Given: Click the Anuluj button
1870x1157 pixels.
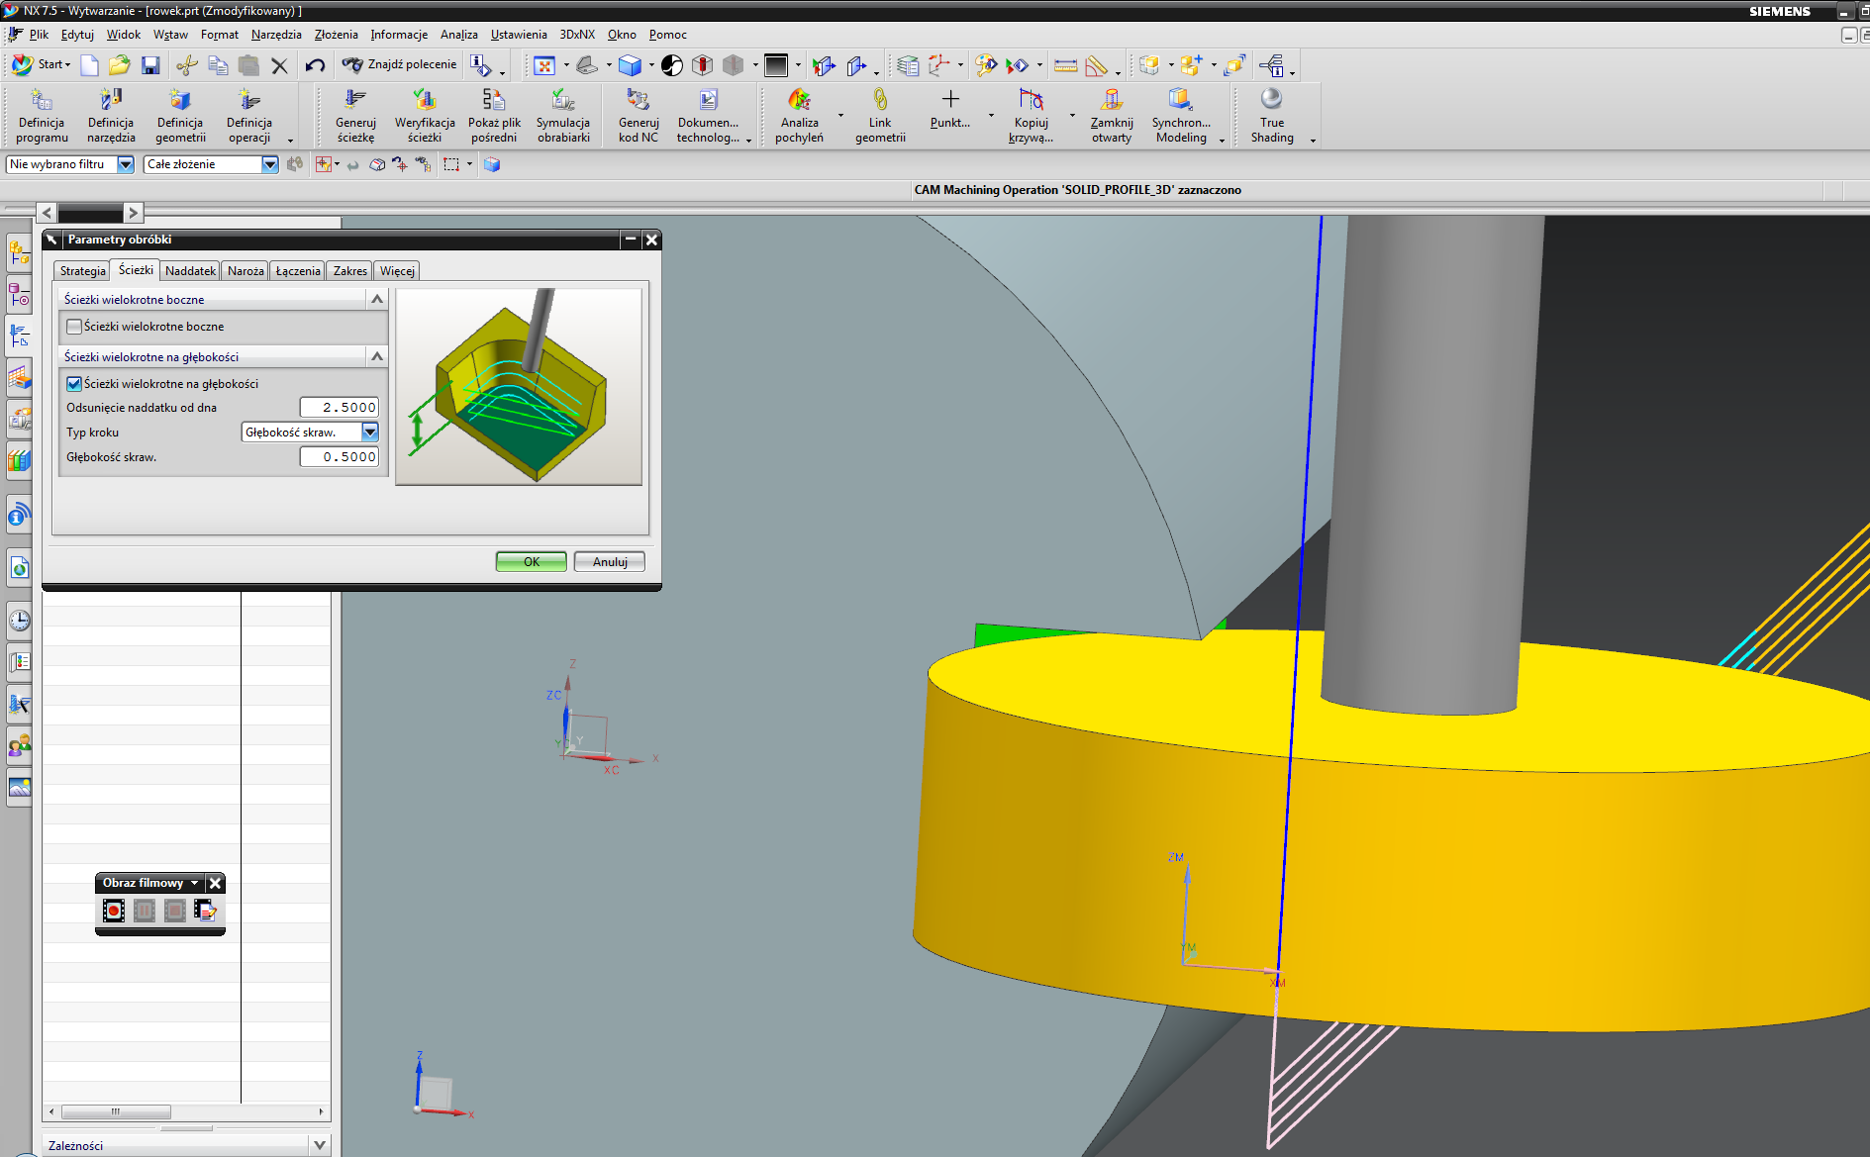Looking at the screenshot, I should click(x=610, y=562).
